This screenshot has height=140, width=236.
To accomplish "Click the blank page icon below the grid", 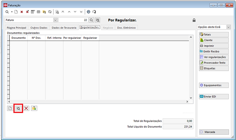I will tap(10, 108).
